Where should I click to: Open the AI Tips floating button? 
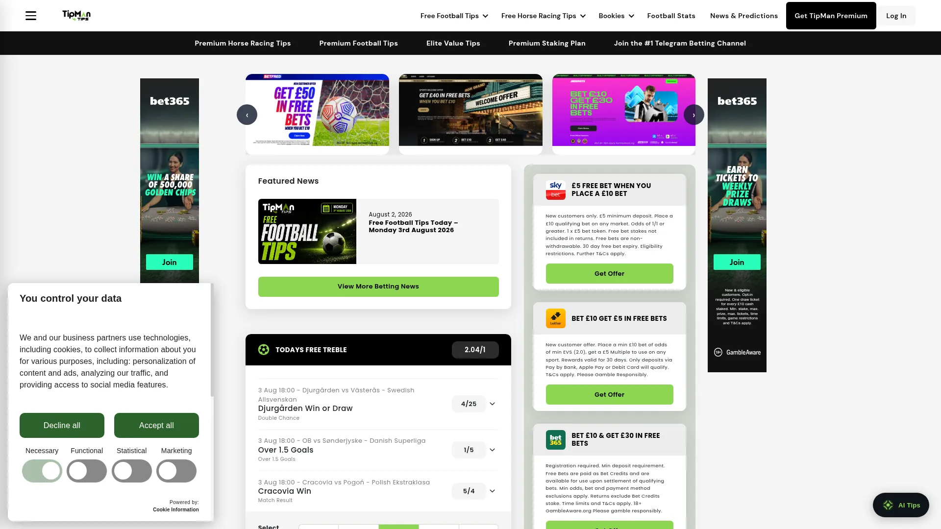pos(901,505)
